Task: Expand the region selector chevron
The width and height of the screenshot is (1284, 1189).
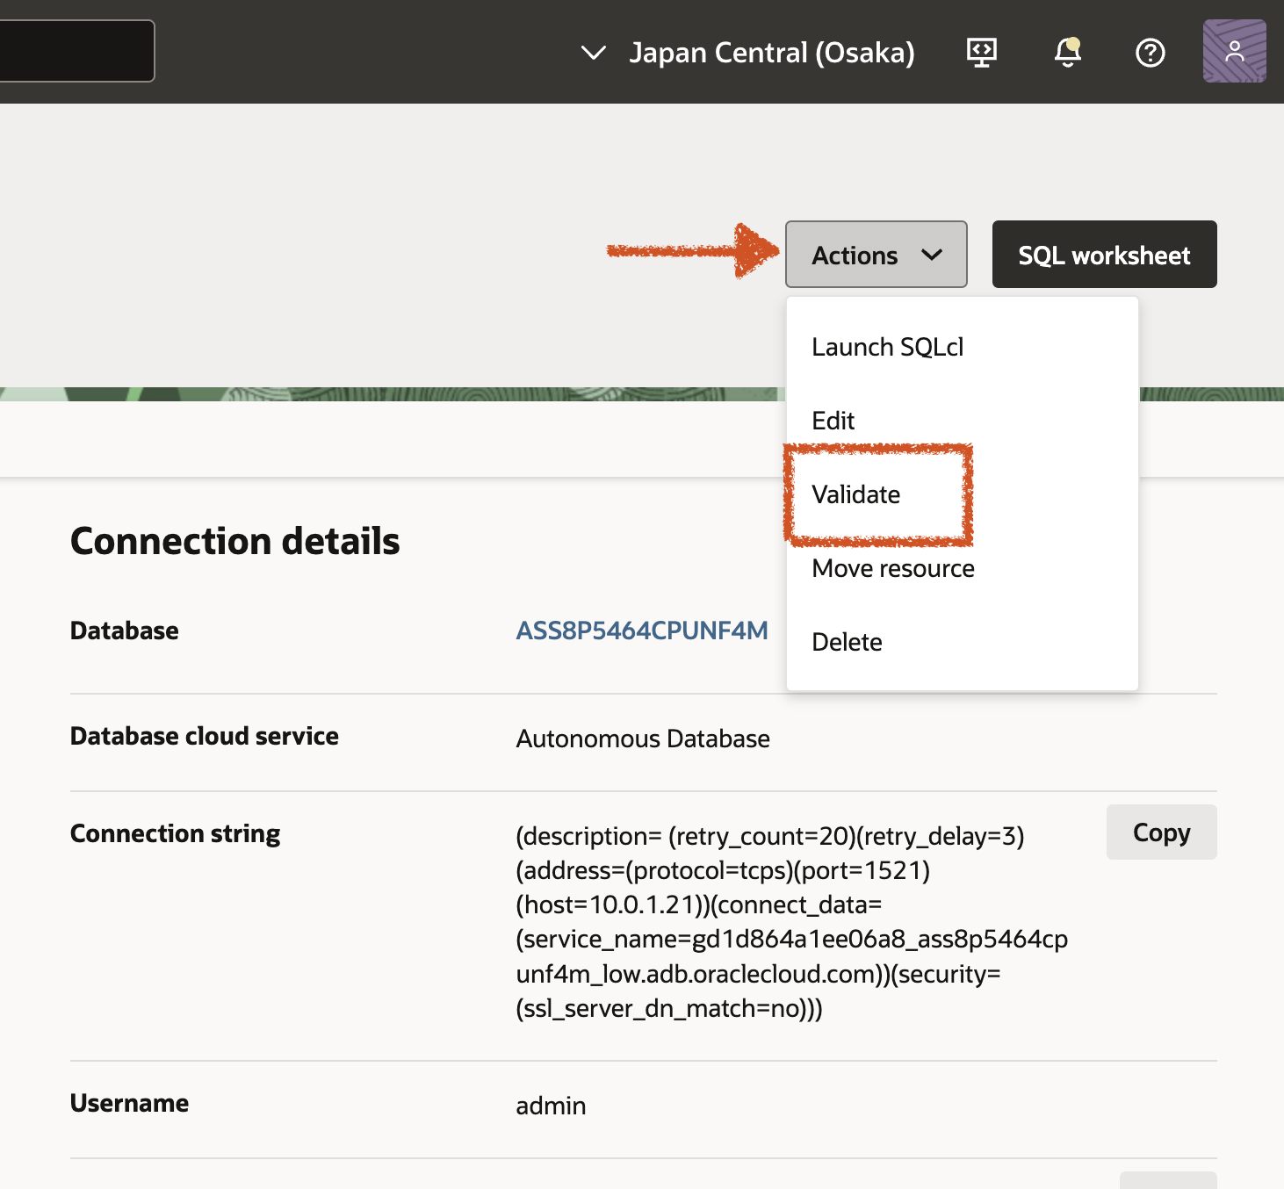Action: pyautogui.click(x=594, y=53)
